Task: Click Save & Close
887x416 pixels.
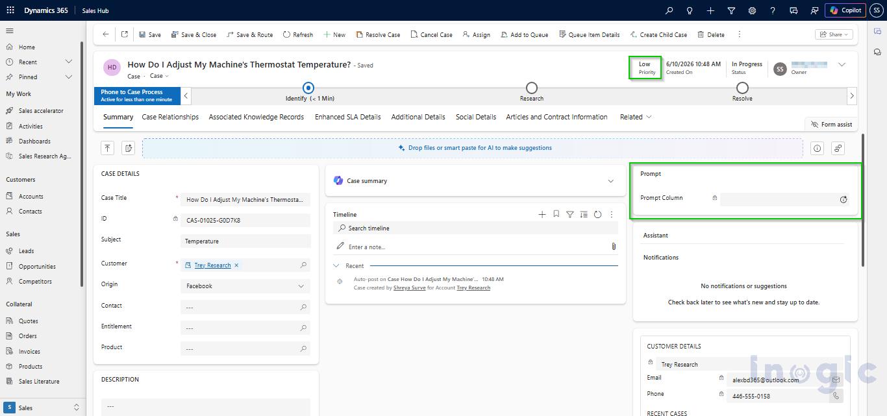Action: pyautogui.click(x=194, y=34)
